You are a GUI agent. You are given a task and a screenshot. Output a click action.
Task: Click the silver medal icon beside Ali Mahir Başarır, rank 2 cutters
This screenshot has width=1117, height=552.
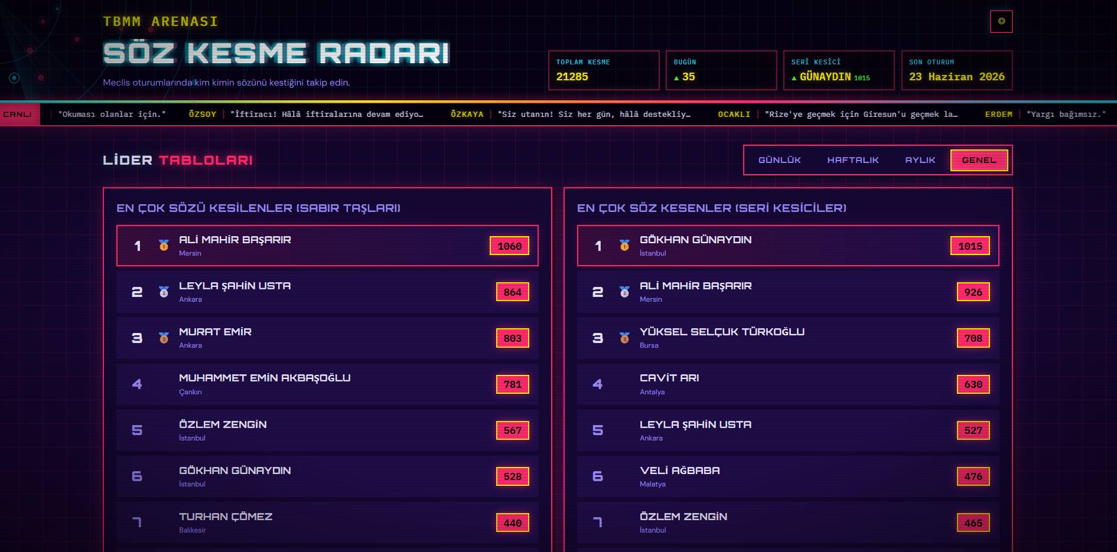pos(624,292)
